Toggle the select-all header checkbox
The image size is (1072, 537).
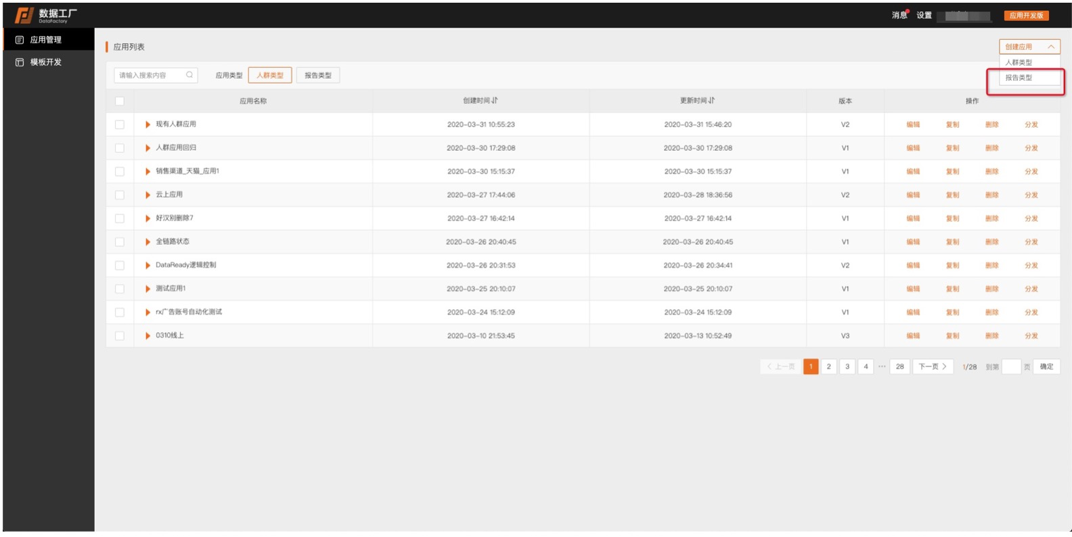[x=120, y=101]
